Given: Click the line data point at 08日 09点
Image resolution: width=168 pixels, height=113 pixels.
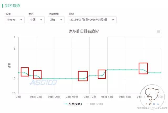Looking at the screenshot, I should [72, 79].
